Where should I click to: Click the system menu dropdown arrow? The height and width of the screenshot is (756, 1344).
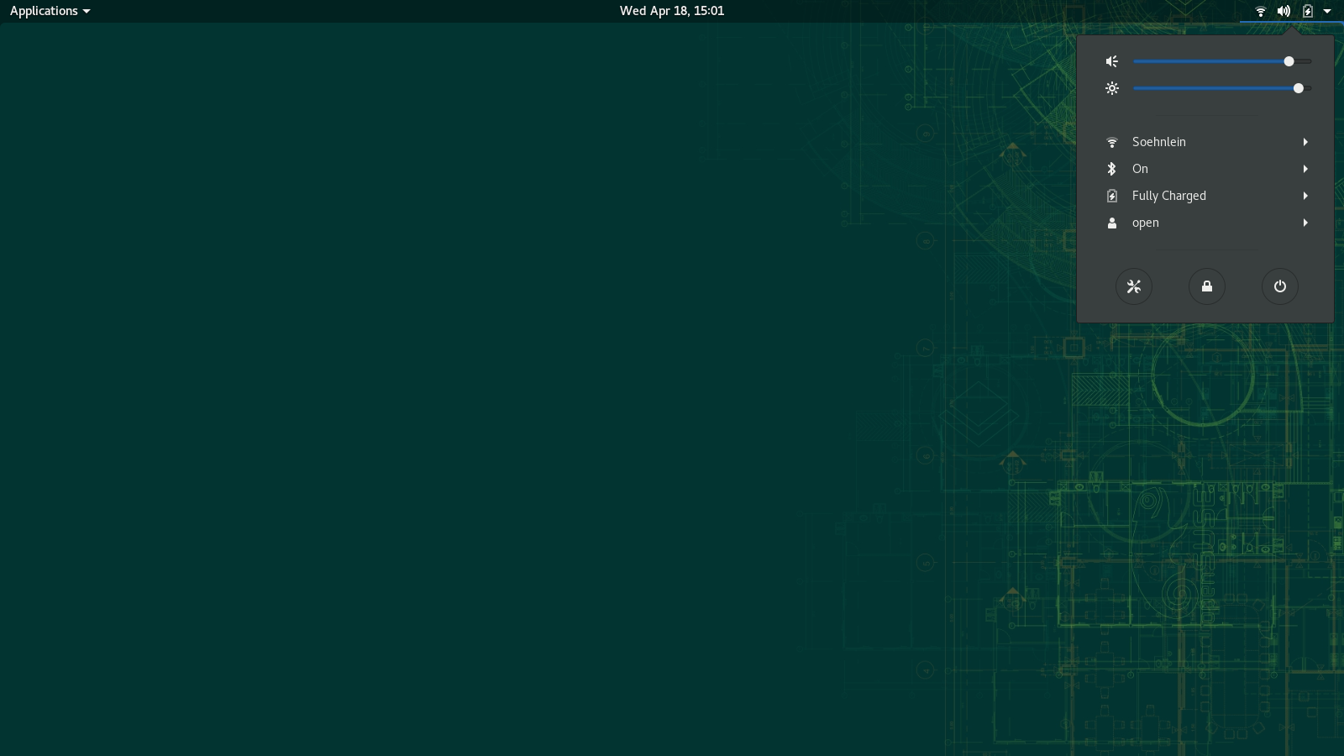coord(1327,11)
